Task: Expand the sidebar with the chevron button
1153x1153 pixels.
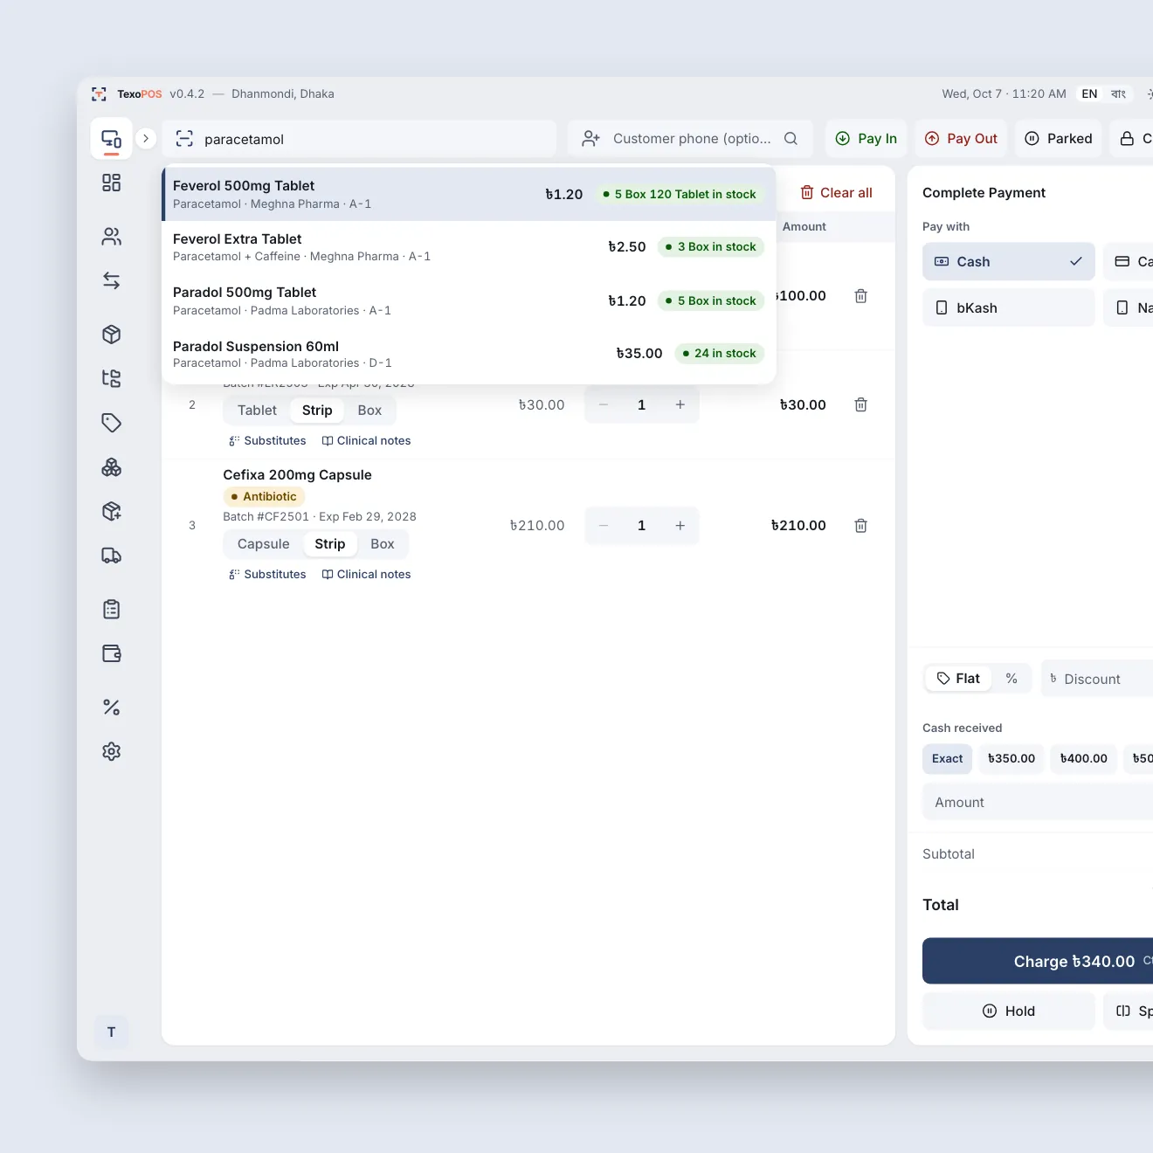Action: (146, 138)
